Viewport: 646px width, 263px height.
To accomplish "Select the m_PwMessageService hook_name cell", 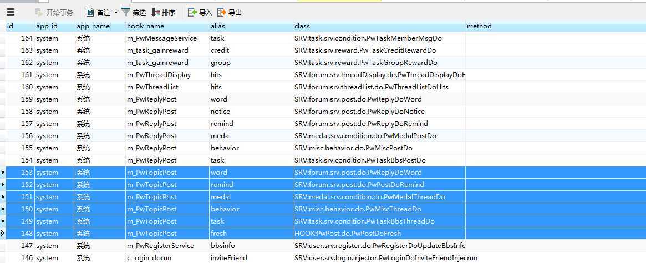I will [x=167, y=38].
